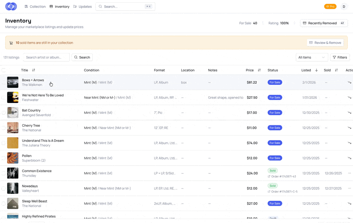Click For Sale badge on Bows + Arrows
The height and width of the screenshot is (223, 353).
point(274,82)
